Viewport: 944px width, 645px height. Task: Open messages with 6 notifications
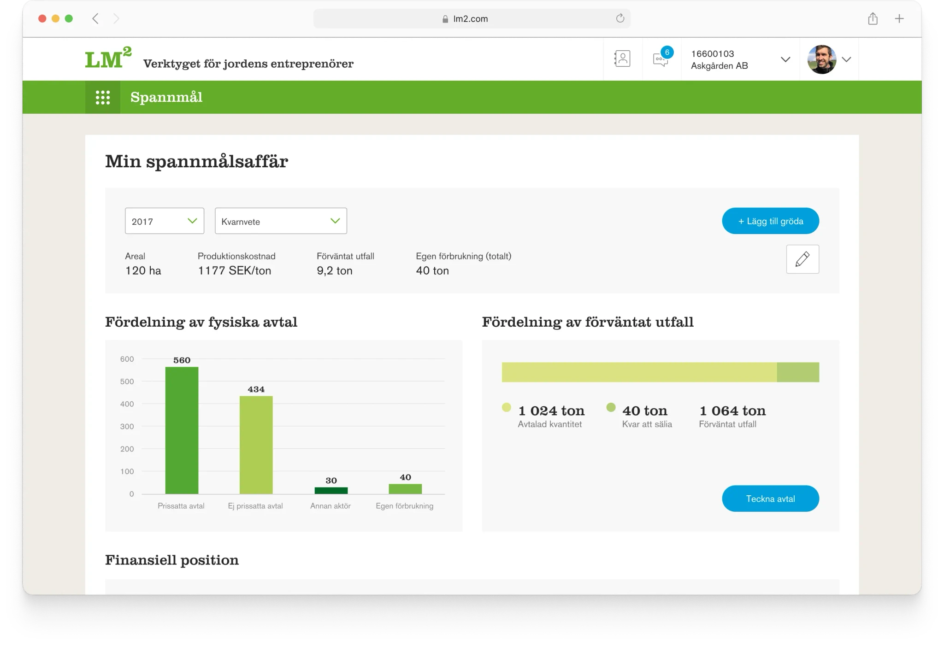[x=661, y=59]
